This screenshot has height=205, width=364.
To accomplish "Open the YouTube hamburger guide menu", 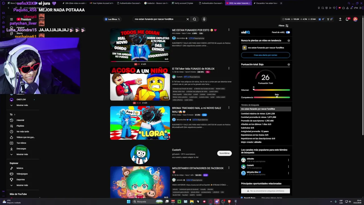I will pyautogui.click(x=11, y=19).
